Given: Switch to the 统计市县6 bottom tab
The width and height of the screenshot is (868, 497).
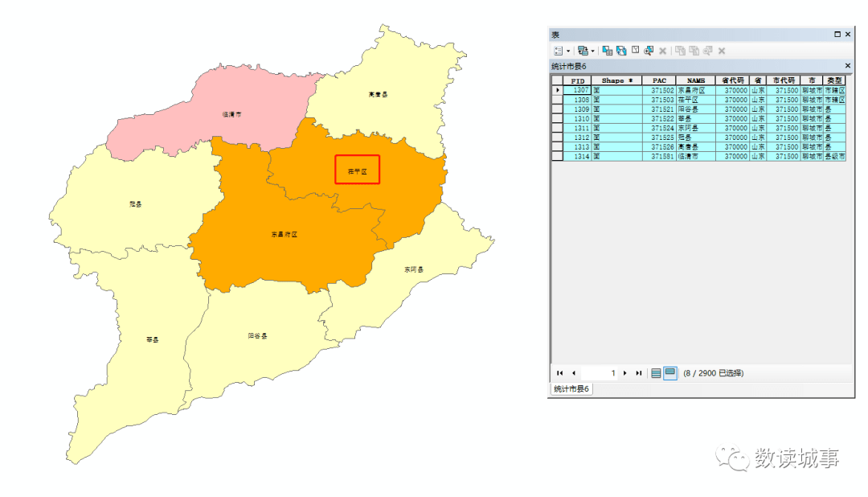Looking at the screenshot, I should pos(571,389).
